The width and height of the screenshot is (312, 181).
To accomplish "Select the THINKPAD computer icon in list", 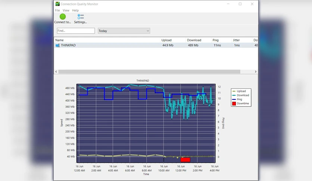I will coord(57,46).
